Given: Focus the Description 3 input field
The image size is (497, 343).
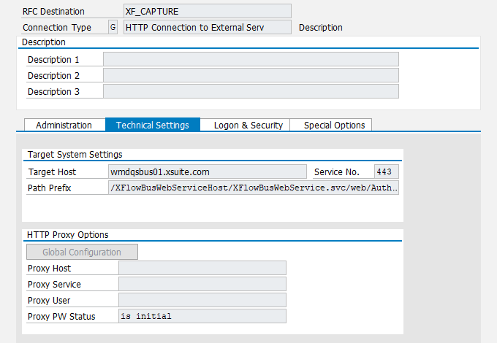Looking at the screenshot, I should (x=251, y=92).
